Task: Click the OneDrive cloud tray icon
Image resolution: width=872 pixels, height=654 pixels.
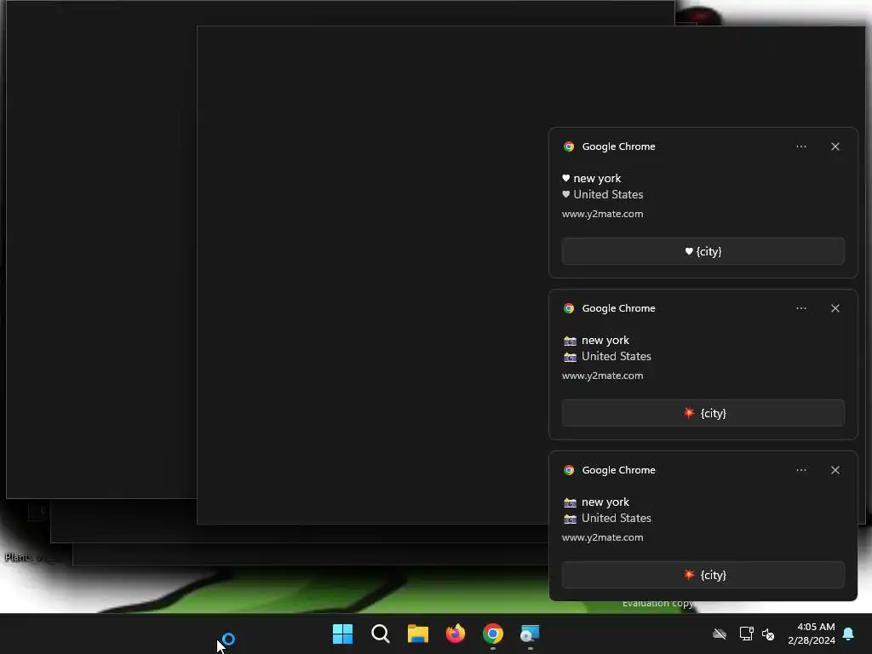Action: pyautogui.click(x=720, y=634)
